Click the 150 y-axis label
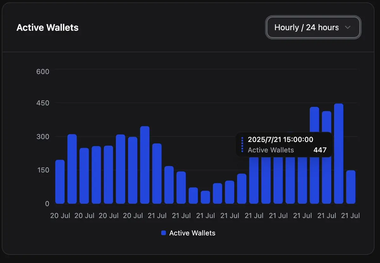Image resolution: width=380 pixels, height=263 pixels. [43, 170]
